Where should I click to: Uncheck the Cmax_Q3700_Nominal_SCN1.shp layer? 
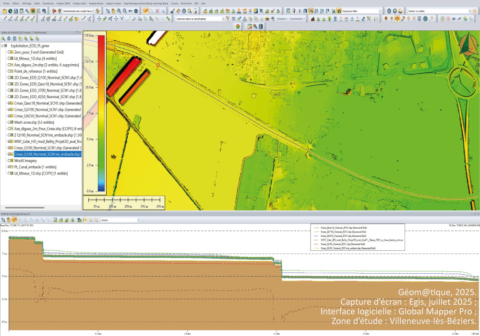coord(10,109)
